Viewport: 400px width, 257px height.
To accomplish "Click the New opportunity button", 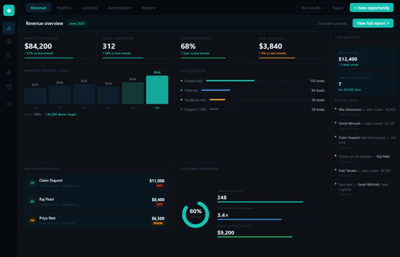I will [372, 8].
